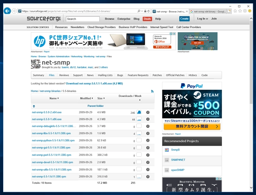Click hardaker contributor link

pyautogui.click(x=82, y=68)
